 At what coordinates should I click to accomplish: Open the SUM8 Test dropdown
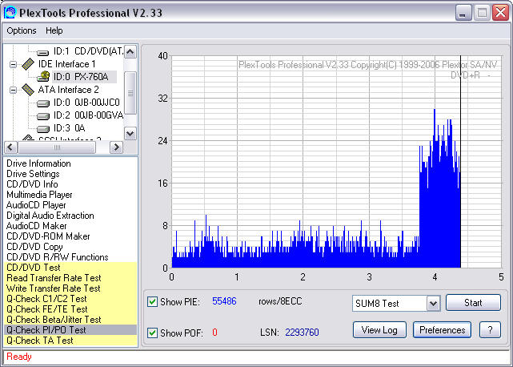pos(433,304)
